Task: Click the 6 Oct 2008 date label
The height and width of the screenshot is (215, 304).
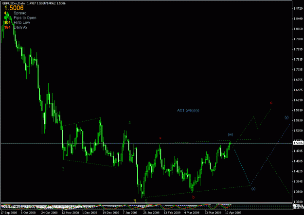Action: (x=28, y=213)
